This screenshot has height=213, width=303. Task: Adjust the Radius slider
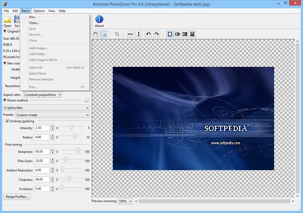pos(75,136)
